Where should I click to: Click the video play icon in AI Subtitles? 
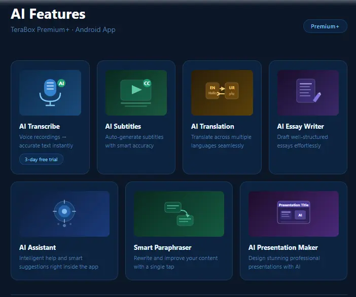136,90
